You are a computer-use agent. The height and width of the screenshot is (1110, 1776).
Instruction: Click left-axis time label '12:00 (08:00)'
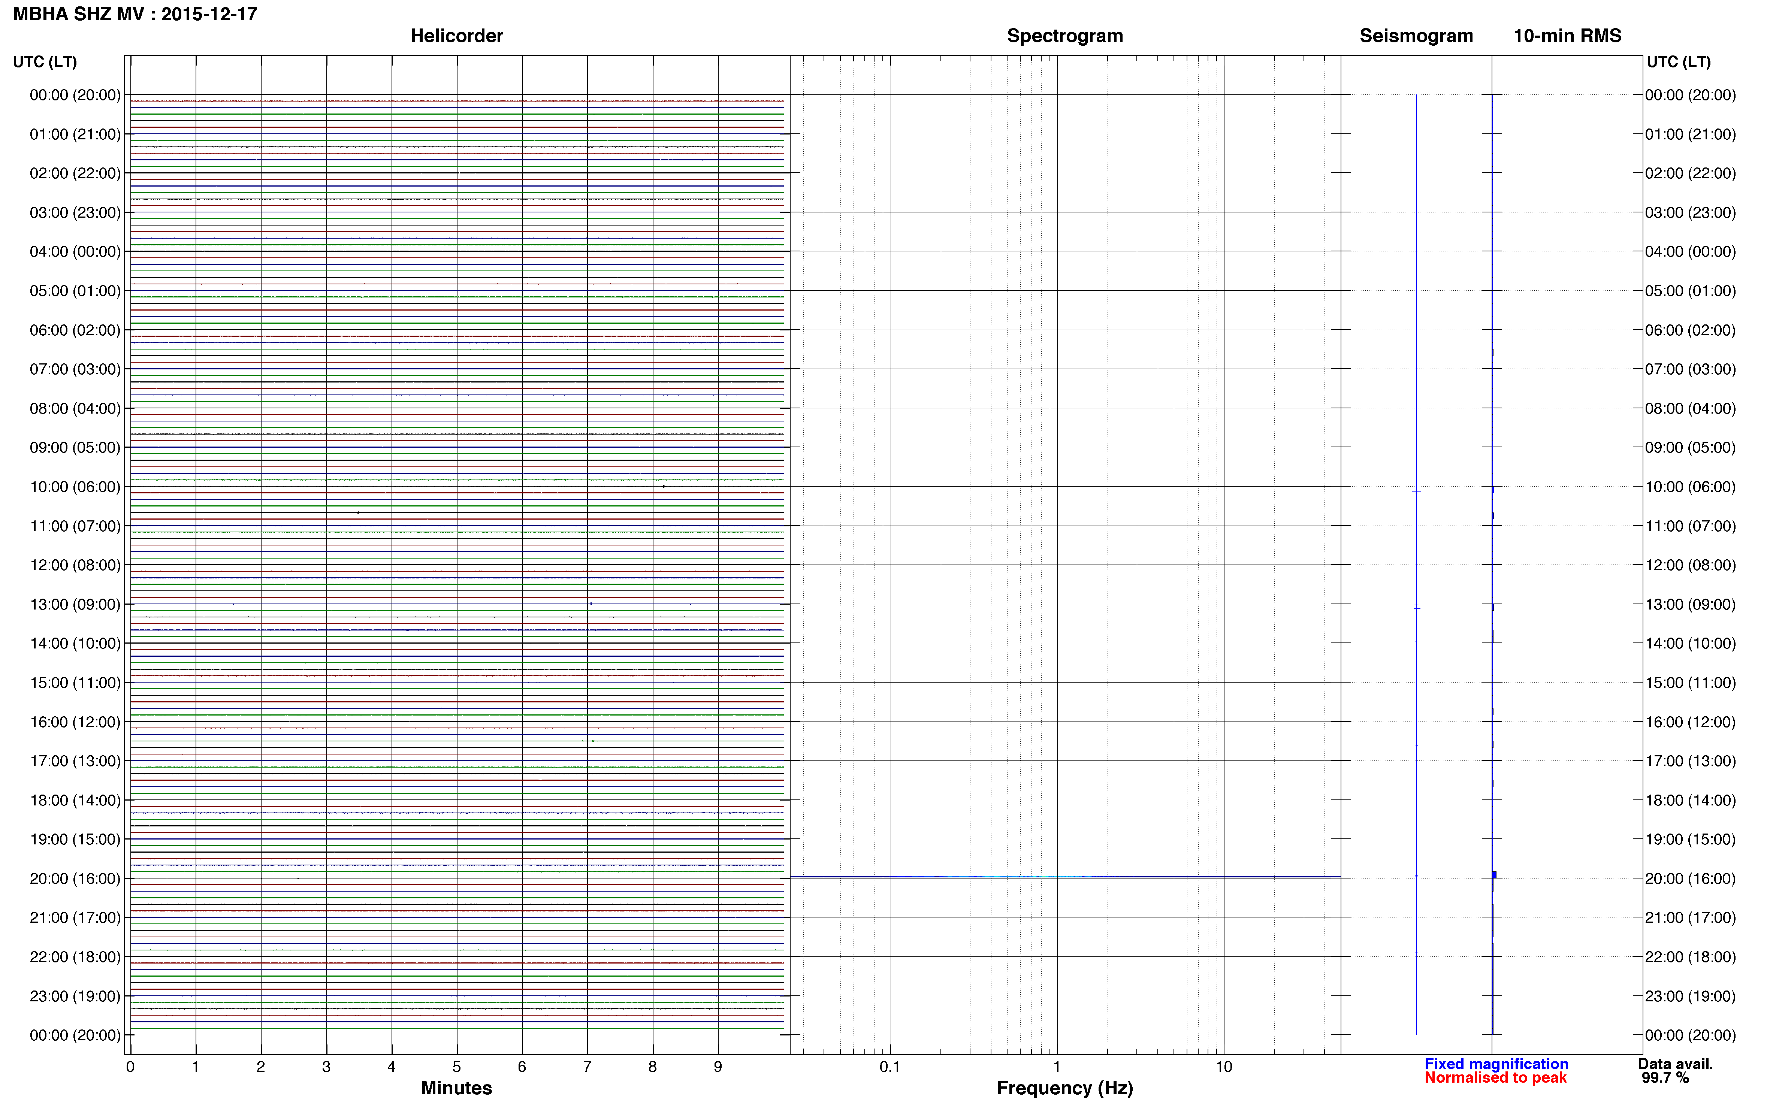click(75, 565)
